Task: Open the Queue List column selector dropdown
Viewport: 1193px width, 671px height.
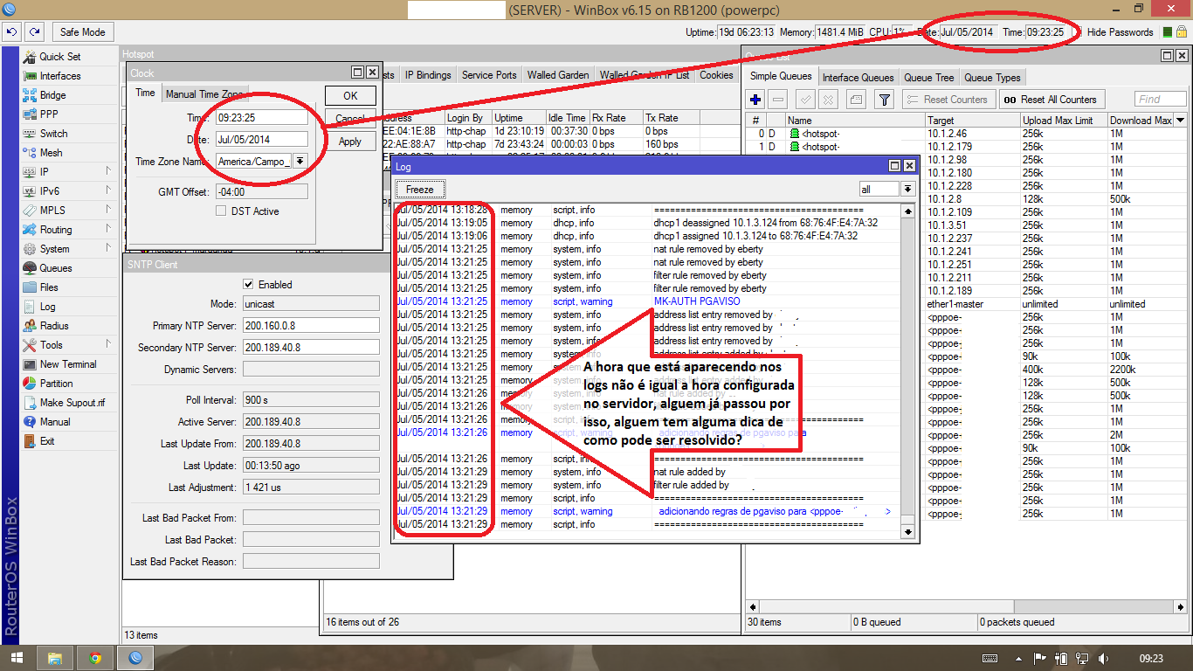Action: pos(1181,121)
